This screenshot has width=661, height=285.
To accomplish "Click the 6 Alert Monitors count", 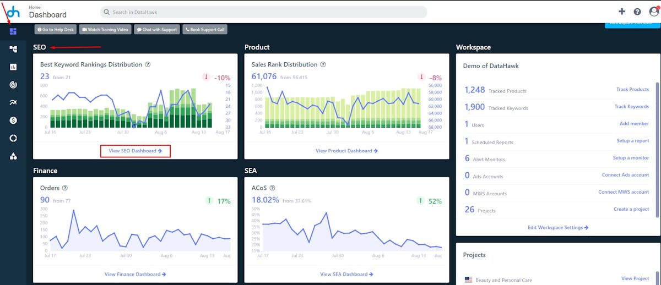I will pyautogui.click(x=467, y=158).
